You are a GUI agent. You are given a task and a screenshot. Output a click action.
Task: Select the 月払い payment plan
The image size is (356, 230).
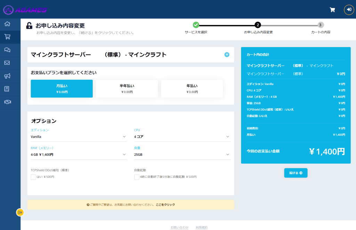pos(62,89)
